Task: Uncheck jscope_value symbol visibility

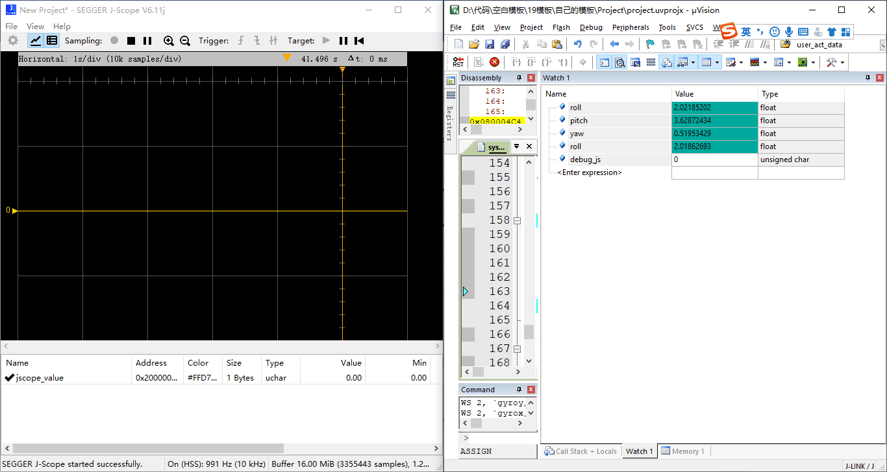Action: pos(9,377)
